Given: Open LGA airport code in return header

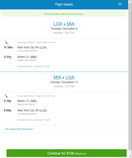Looking at the screenshot, I should [70, 78].
